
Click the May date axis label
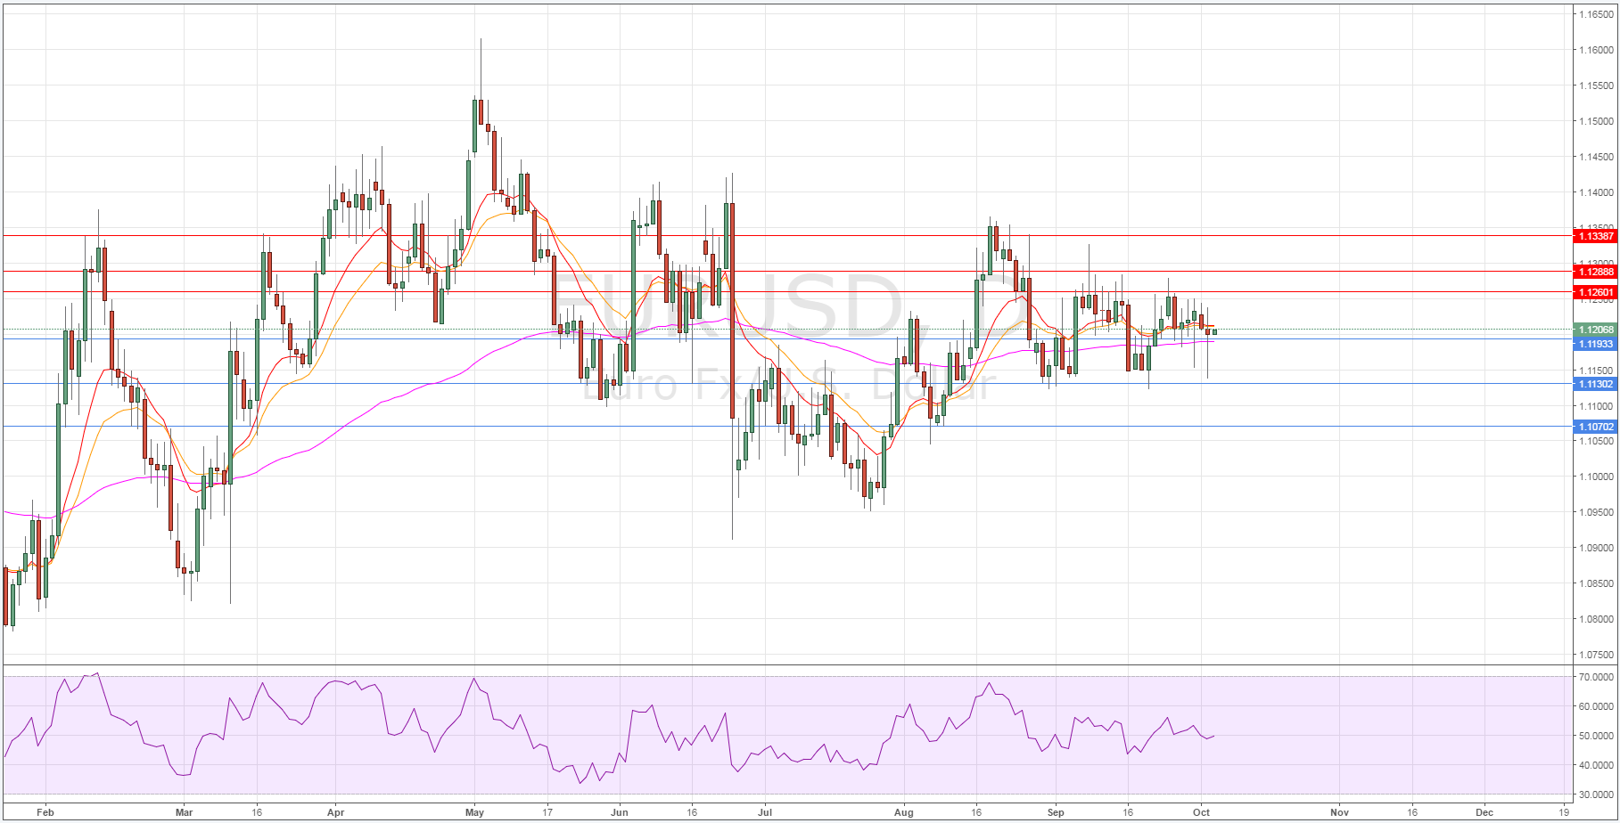(x=474, y=812)
